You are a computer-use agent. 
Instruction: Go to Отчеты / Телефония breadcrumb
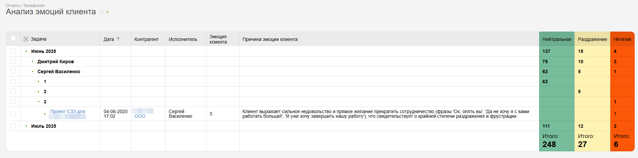pyautogui.click(x=25, y=5)
